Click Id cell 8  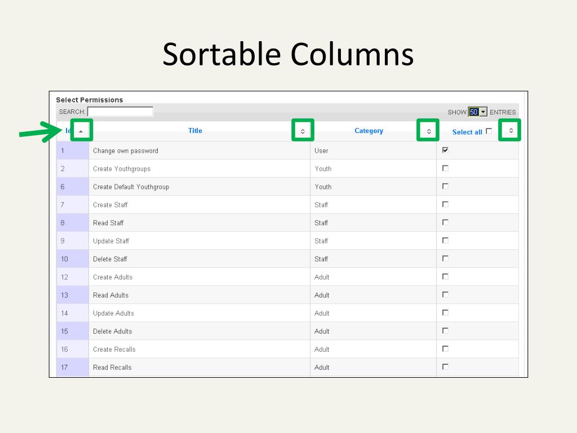(x=73, y=223)
